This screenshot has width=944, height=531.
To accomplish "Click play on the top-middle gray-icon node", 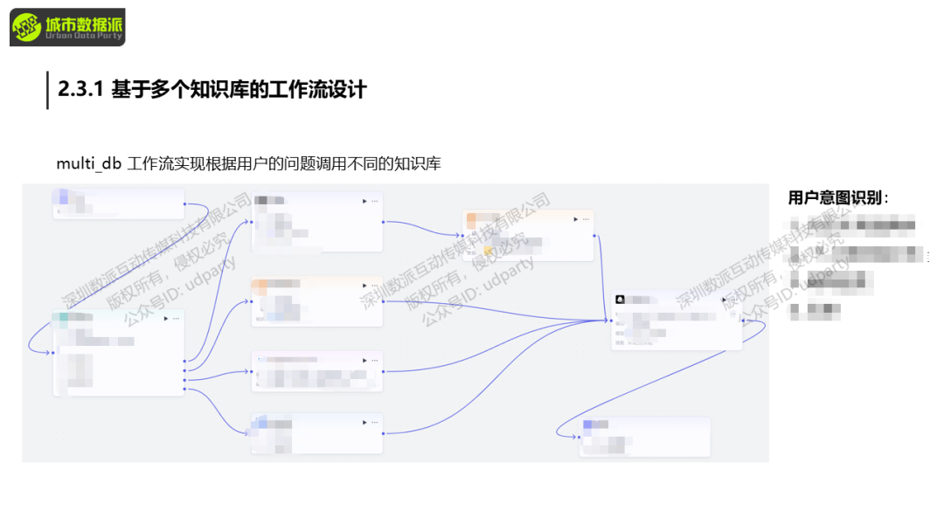I will point(364,201).
